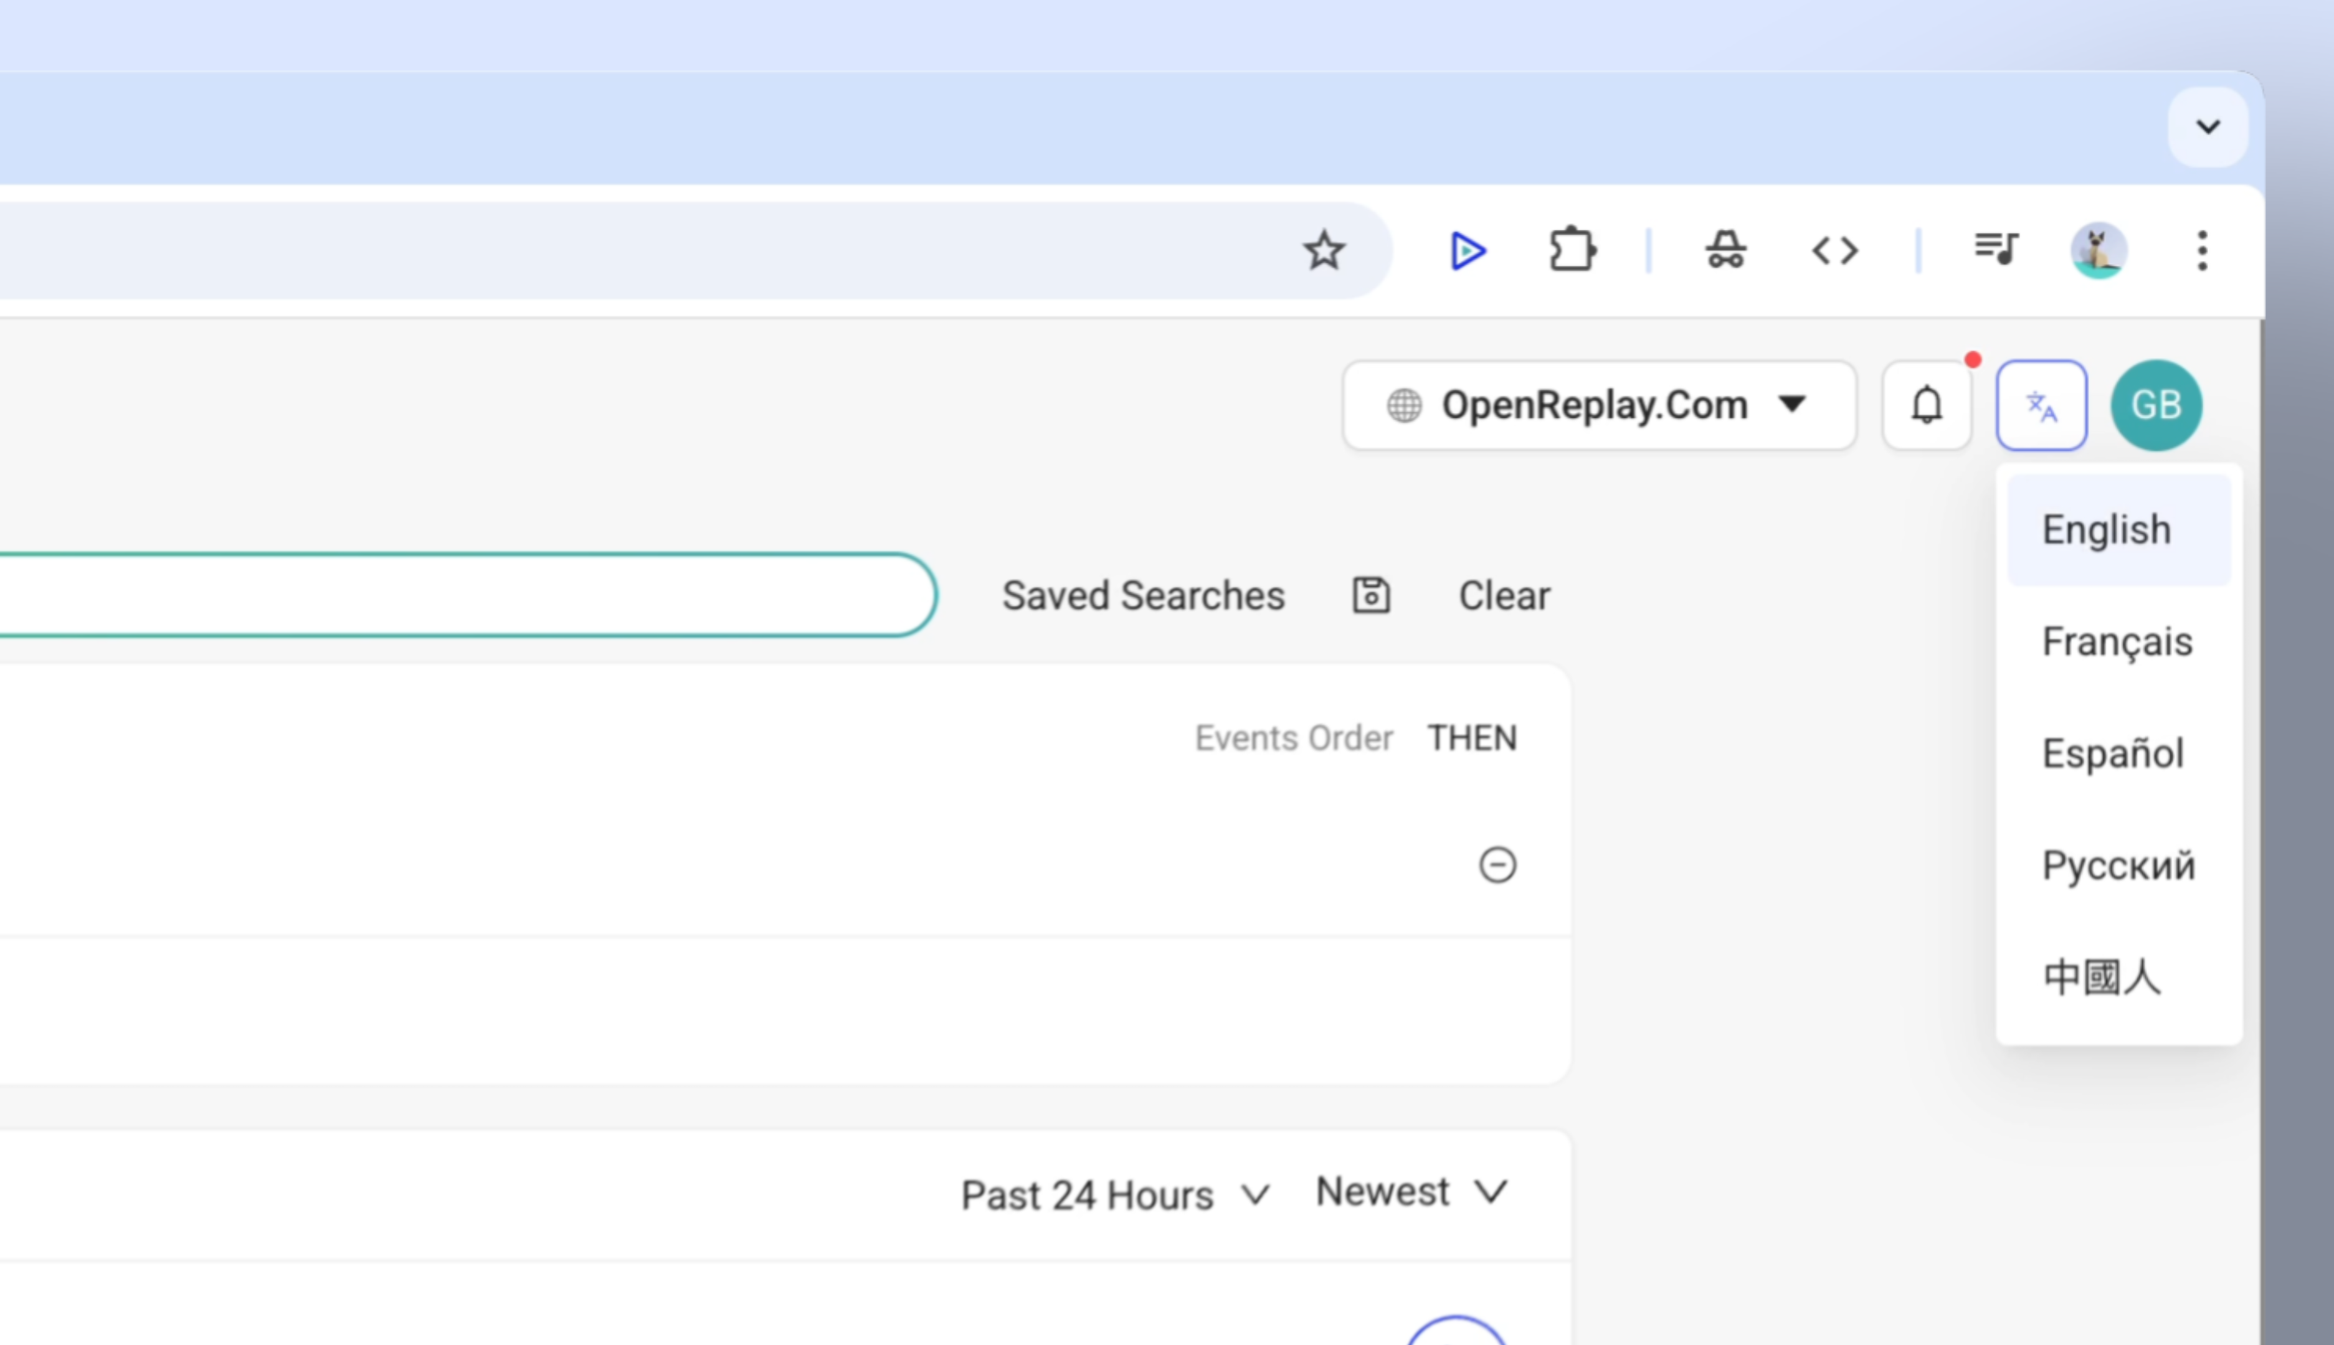Open the media playlist control icon

(1996, 248)
